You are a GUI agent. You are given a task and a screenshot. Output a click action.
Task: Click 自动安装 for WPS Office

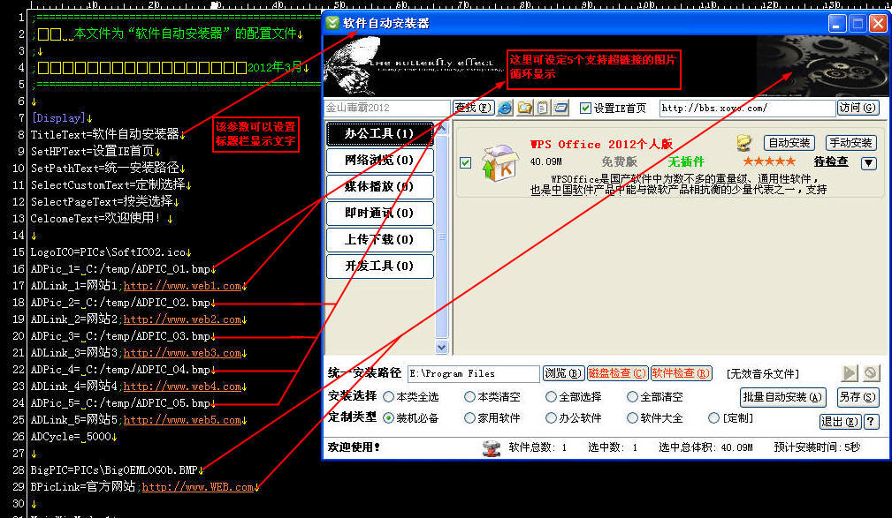(x=789, y=143)
